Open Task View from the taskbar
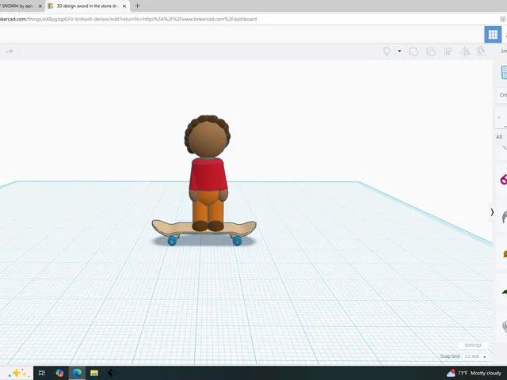Image resolution: width=507 pixels, height=380 pixels. (x=42, y=373)
